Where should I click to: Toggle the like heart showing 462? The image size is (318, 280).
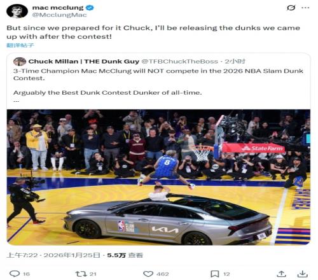pyautogui.click(x=156, y=274)
